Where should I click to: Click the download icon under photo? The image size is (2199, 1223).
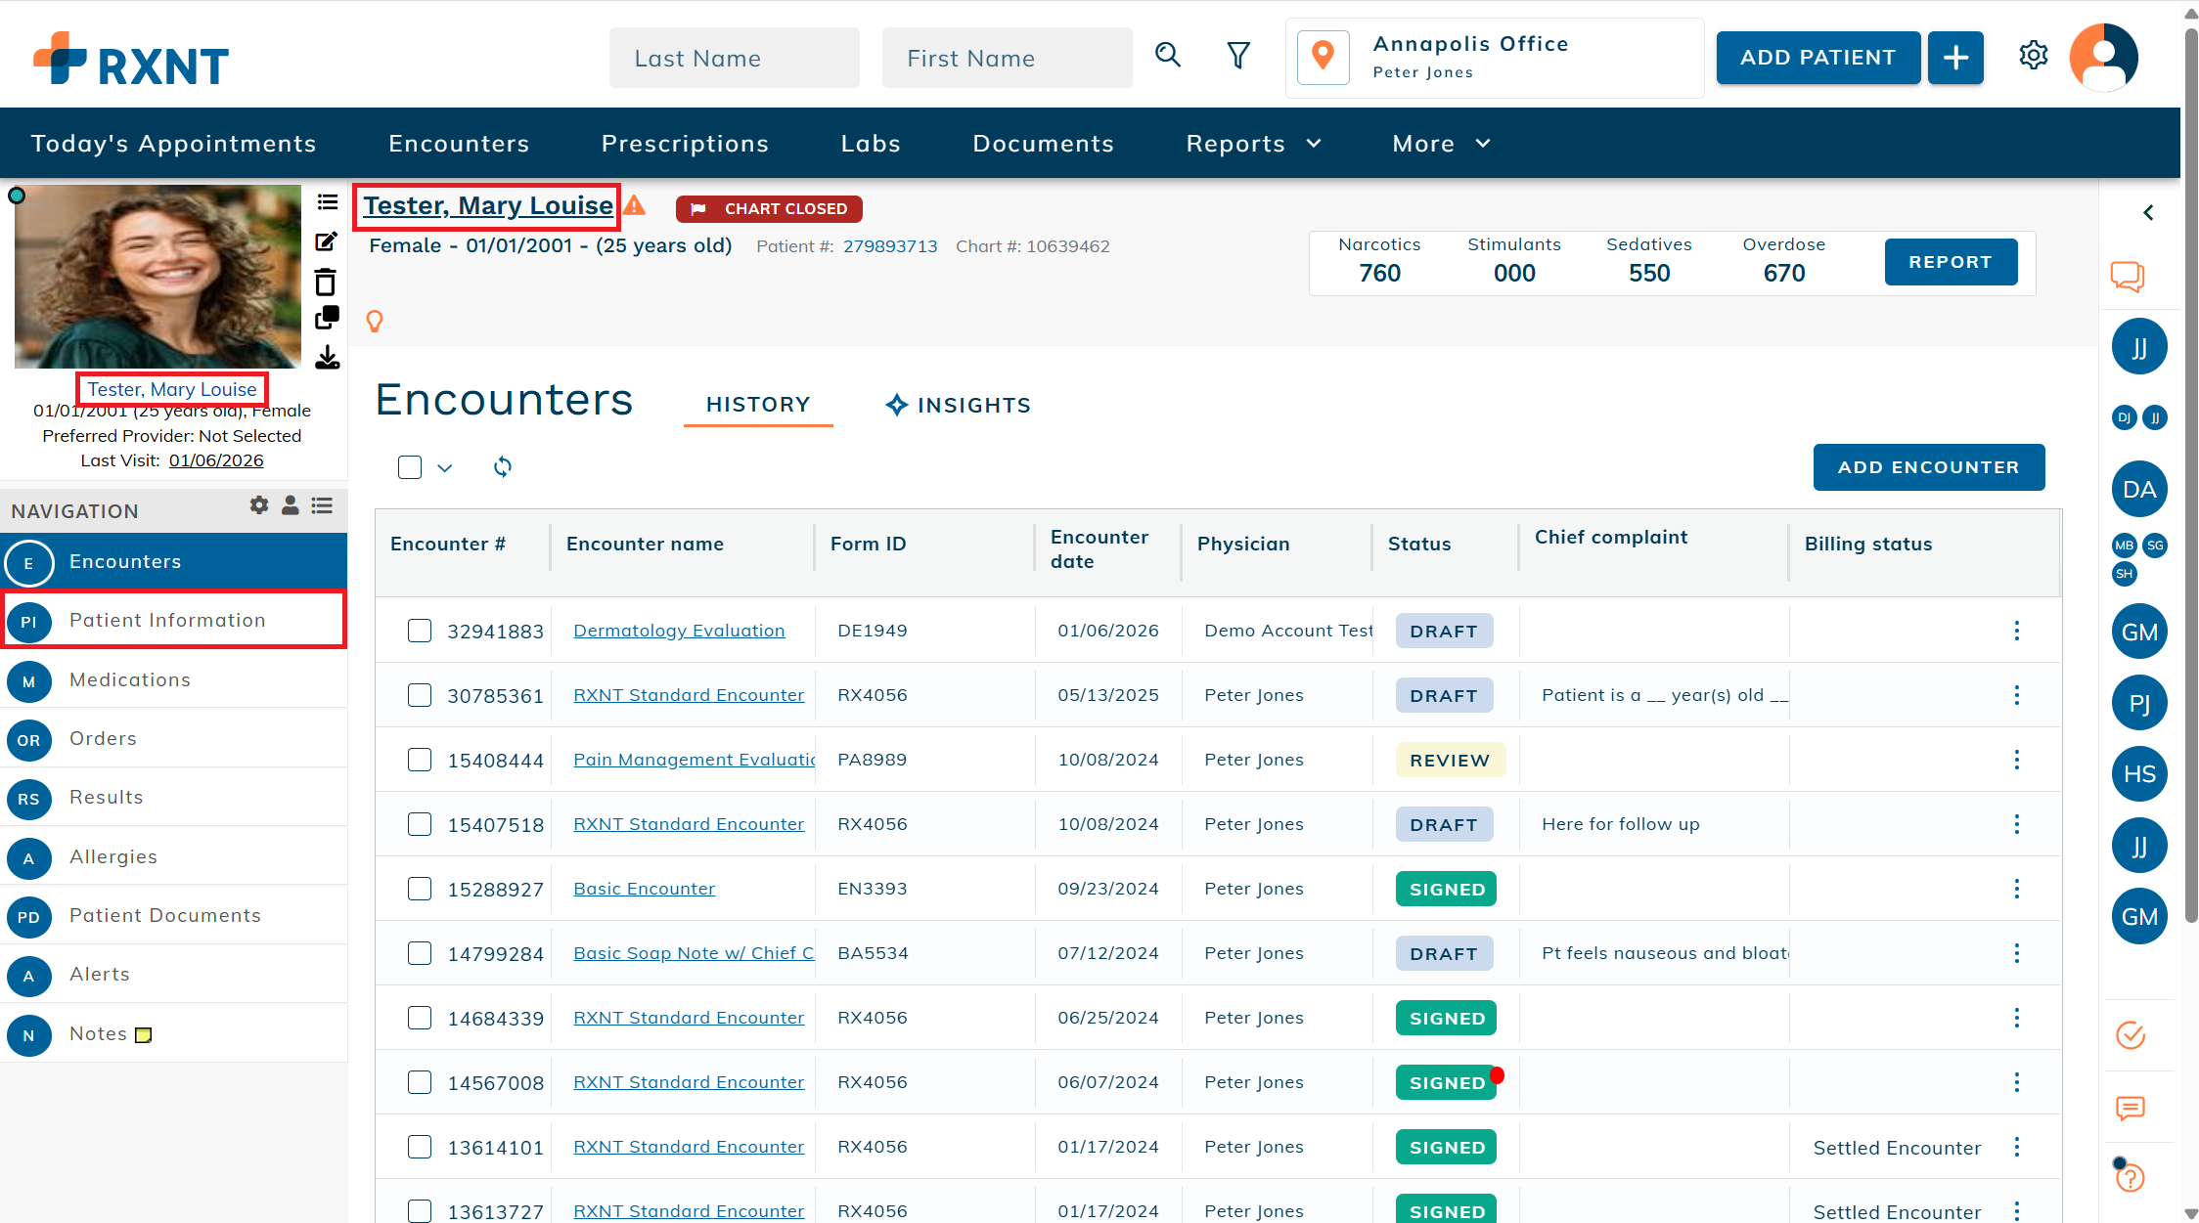click(x=327, y=358)
